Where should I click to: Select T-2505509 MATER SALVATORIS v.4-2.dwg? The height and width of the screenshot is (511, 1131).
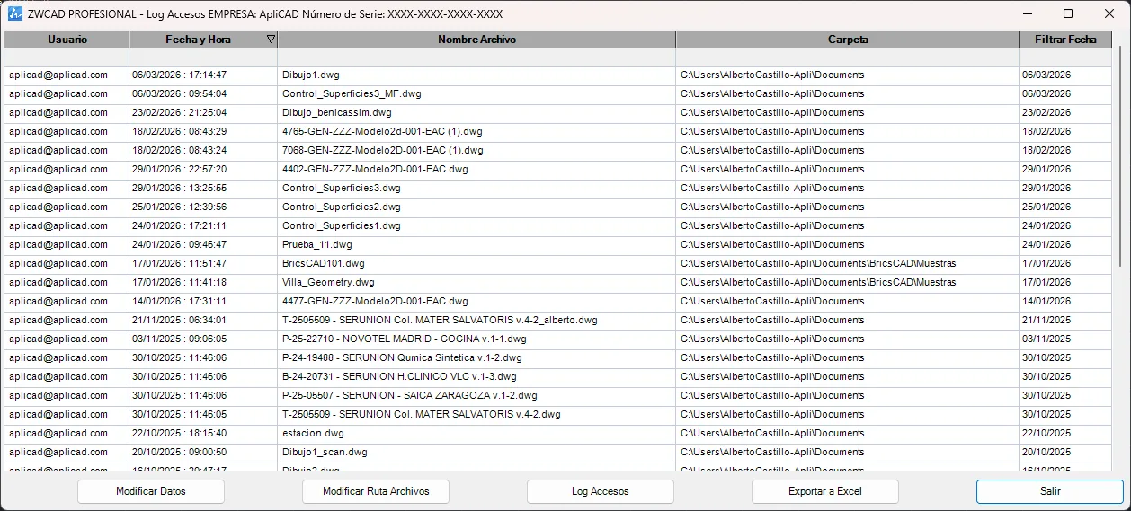click(421, 414)
